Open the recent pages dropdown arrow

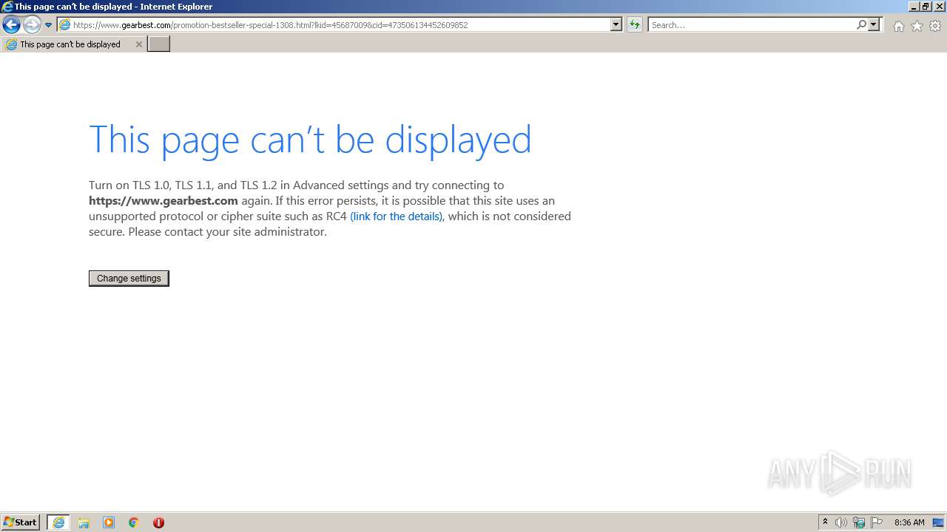tap(49, 25)
